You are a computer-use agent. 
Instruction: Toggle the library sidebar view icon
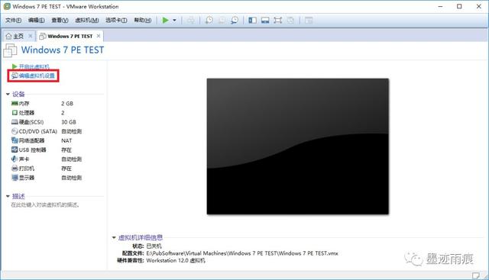click(x=252, y=21)
